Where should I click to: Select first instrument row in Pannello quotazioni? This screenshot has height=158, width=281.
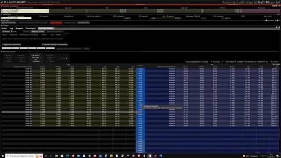[x=25, y=10]
